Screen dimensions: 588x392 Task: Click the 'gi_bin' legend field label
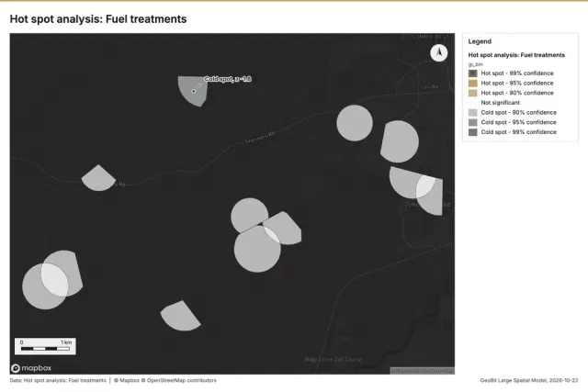click(x=476, y=64)
